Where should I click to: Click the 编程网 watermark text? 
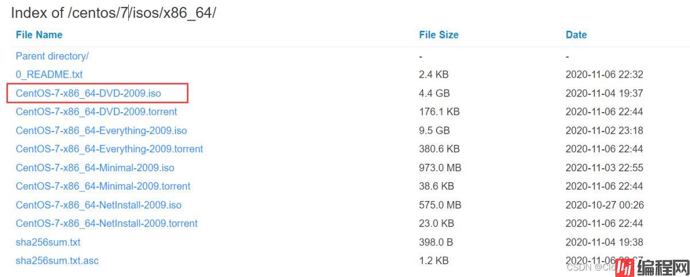coord(662,267)
